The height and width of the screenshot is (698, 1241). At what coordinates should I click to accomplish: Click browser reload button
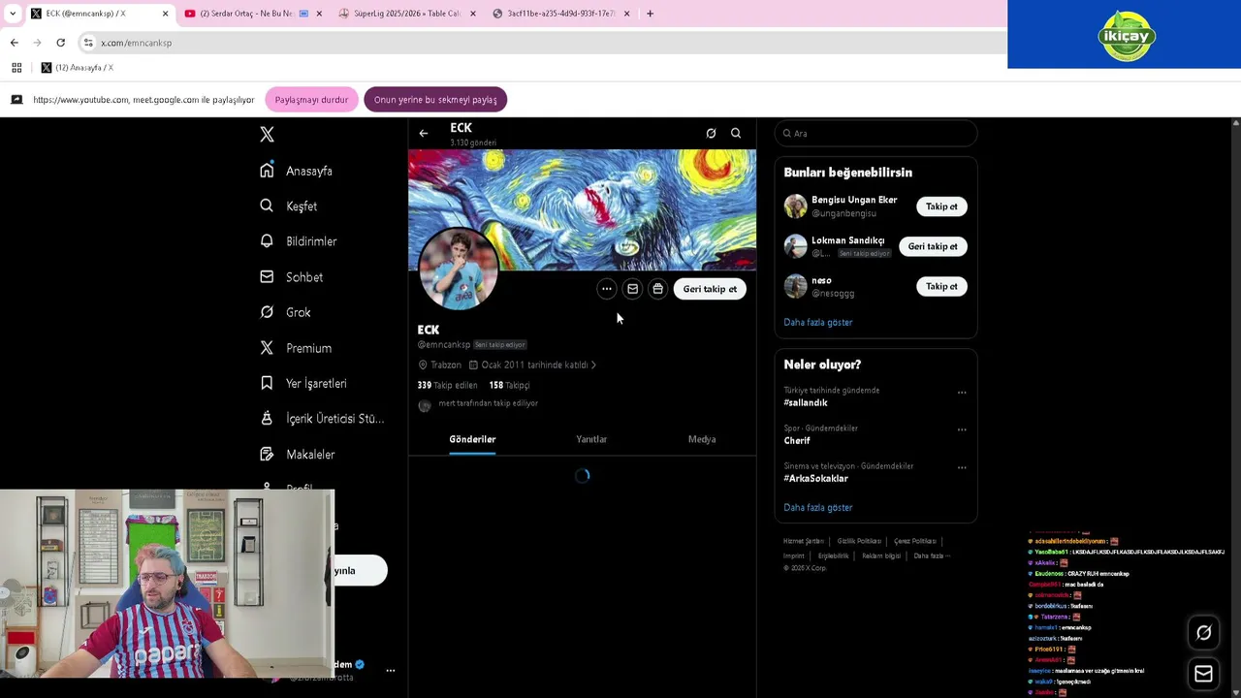click(60, 43)
